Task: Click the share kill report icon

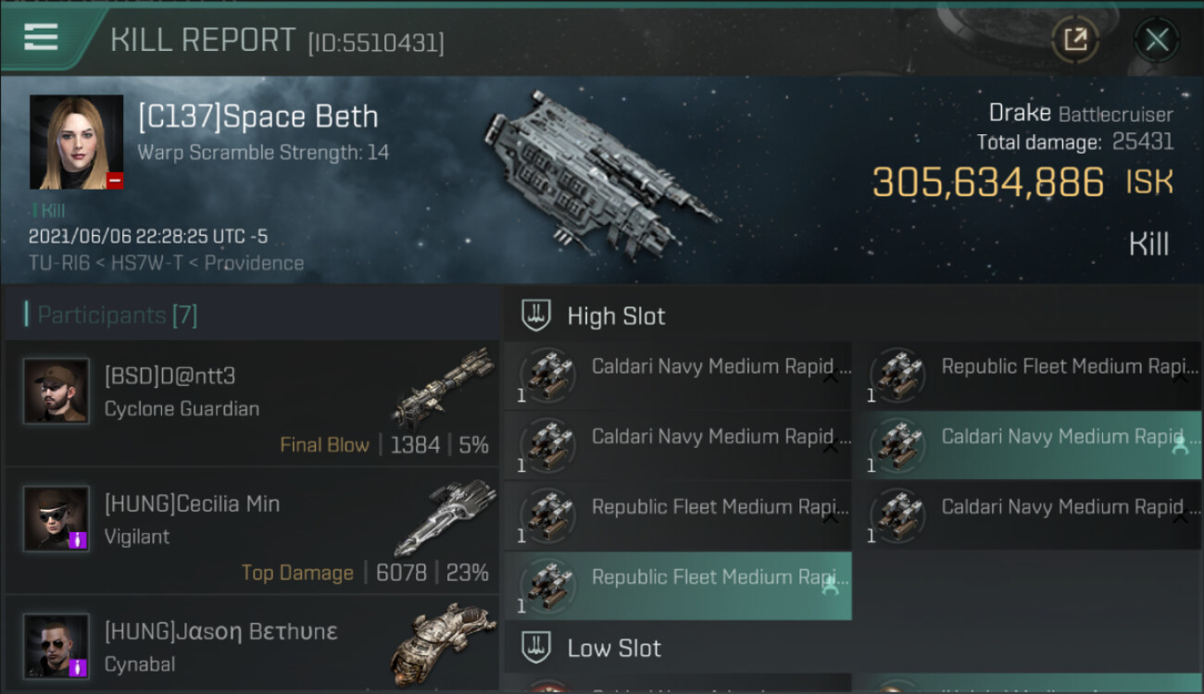Action: [x=1074, y=39]
